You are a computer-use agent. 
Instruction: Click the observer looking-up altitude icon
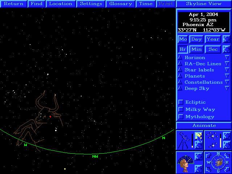(x=185, y=164)
